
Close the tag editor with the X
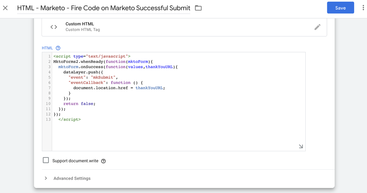[x=6, y=8]
